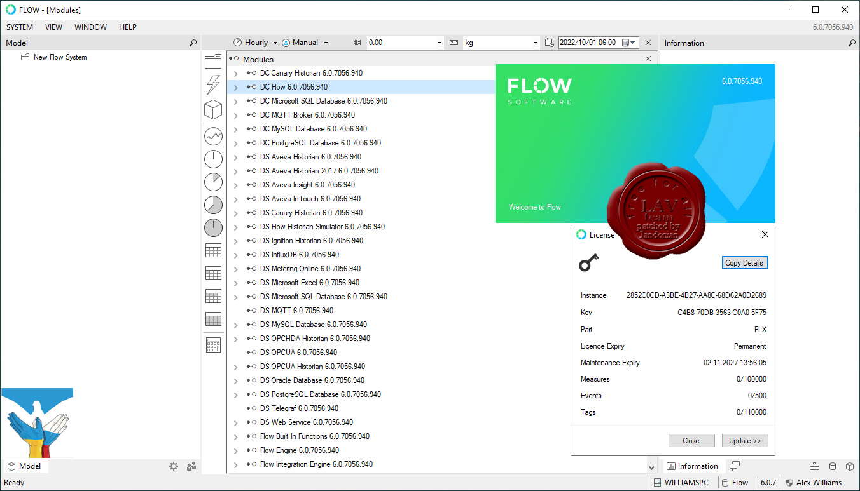This screenshot has width=860, height=491.
Task: Expand the DS Aveva Insight module
Action: [x=235, y=185]
